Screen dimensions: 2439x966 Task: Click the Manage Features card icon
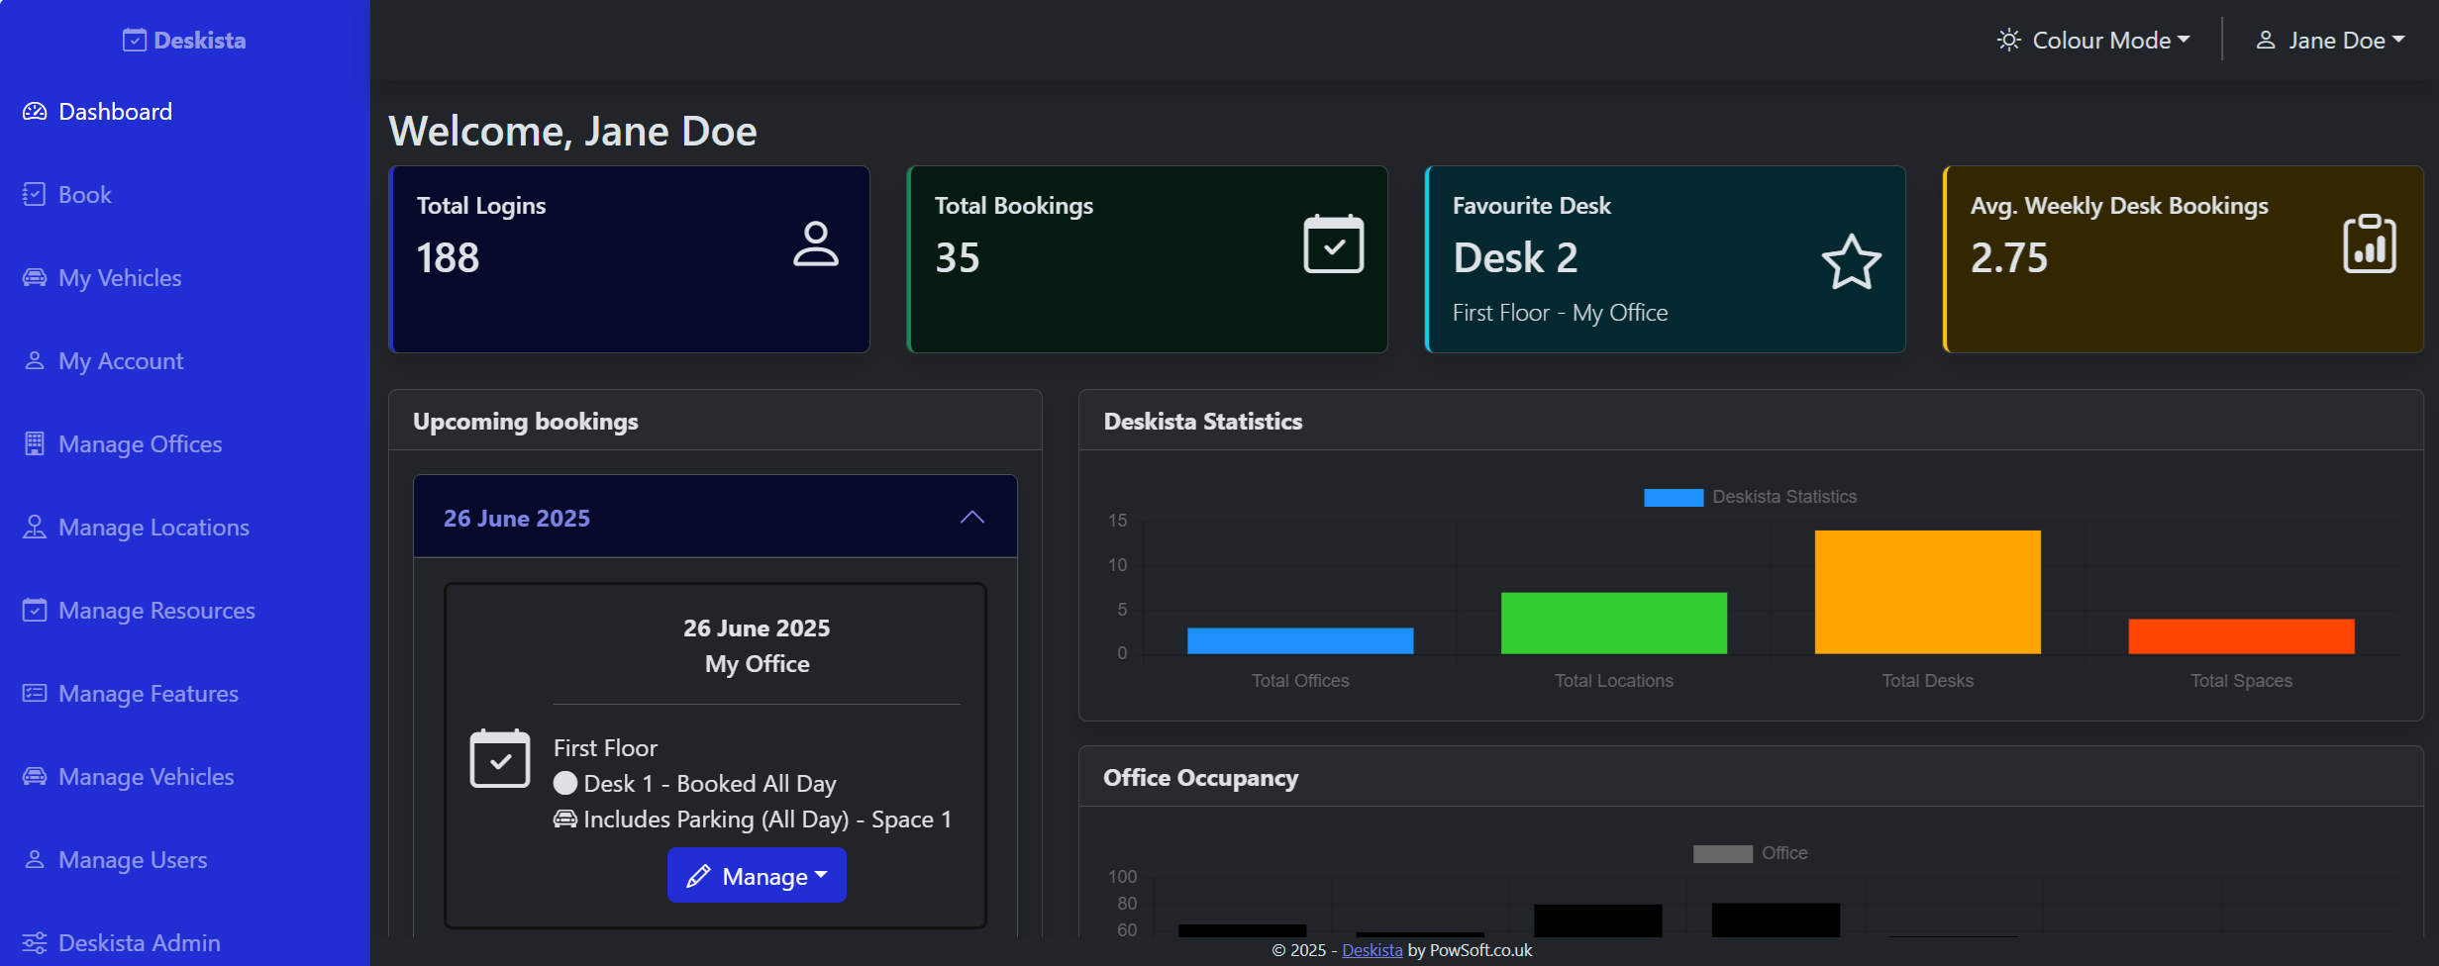pos(35,694)
